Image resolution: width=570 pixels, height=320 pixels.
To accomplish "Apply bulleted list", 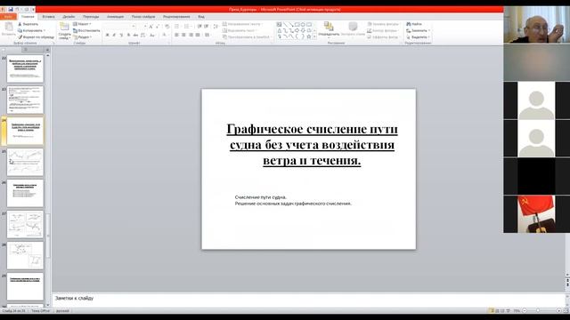I will [177, 27].
